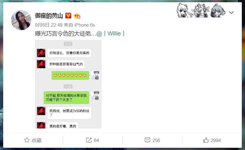Click the iPhone 6s source link

point(85,25)
